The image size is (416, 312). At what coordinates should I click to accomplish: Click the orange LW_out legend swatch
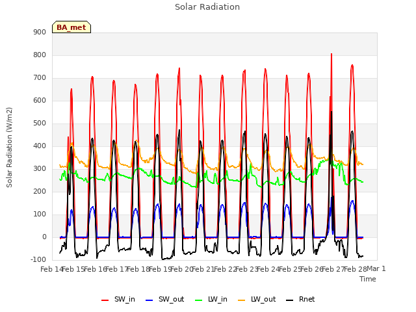coord(242,300)
